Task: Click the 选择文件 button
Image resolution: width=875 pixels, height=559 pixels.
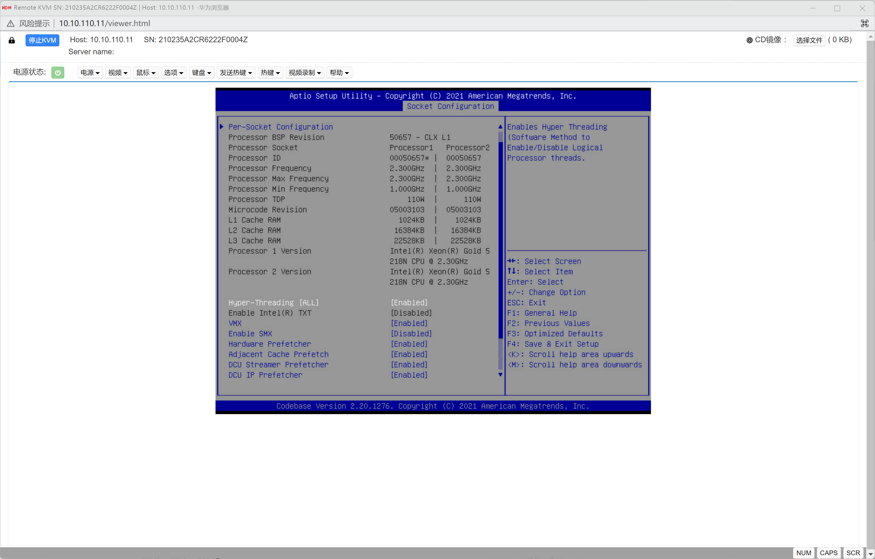Action: 809,40
